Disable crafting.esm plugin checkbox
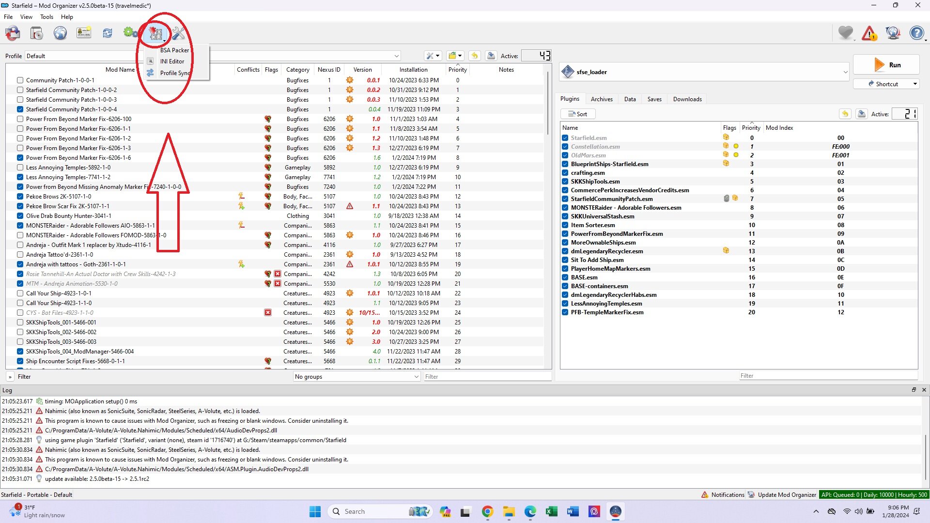This screenshot has width=930, height=523. pyautogui.click(x=565, y=173)
